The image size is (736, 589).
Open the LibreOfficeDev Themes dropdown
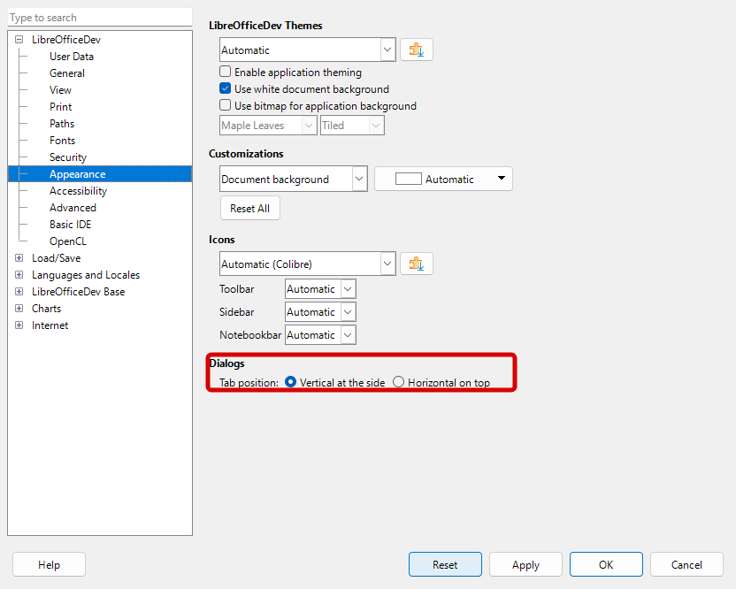(x=387, y=50)
